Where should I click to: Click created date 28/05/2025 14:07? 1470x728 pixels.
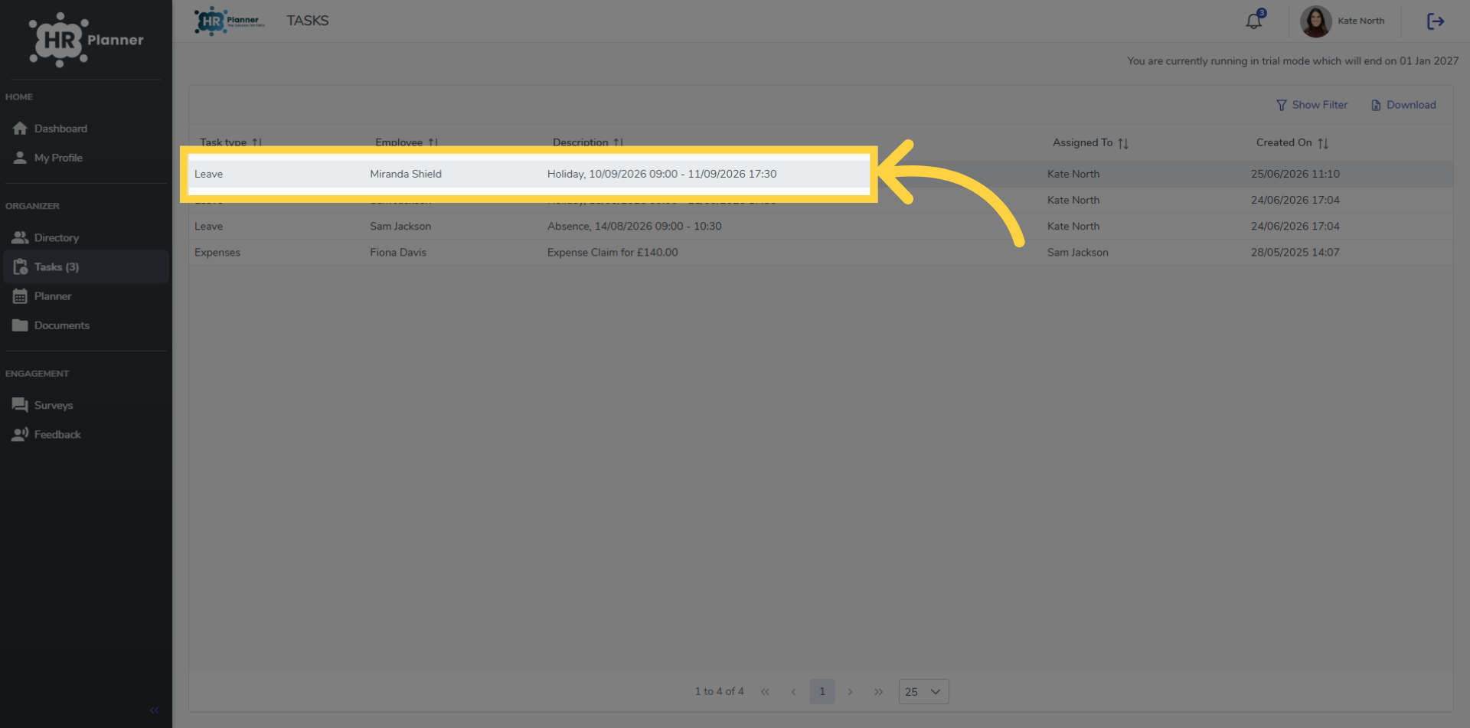click(1295, 252)
